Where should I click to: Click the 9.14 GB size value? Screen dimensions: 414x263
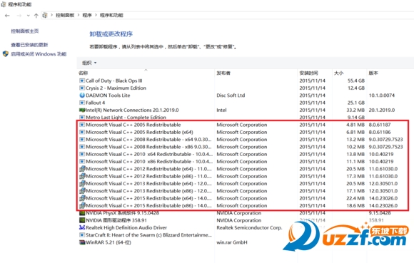click(x=356, y=118)
